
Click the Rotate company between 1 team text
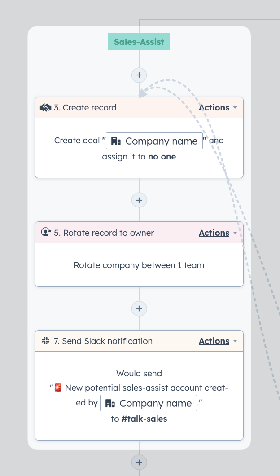(x=139, y=265)
